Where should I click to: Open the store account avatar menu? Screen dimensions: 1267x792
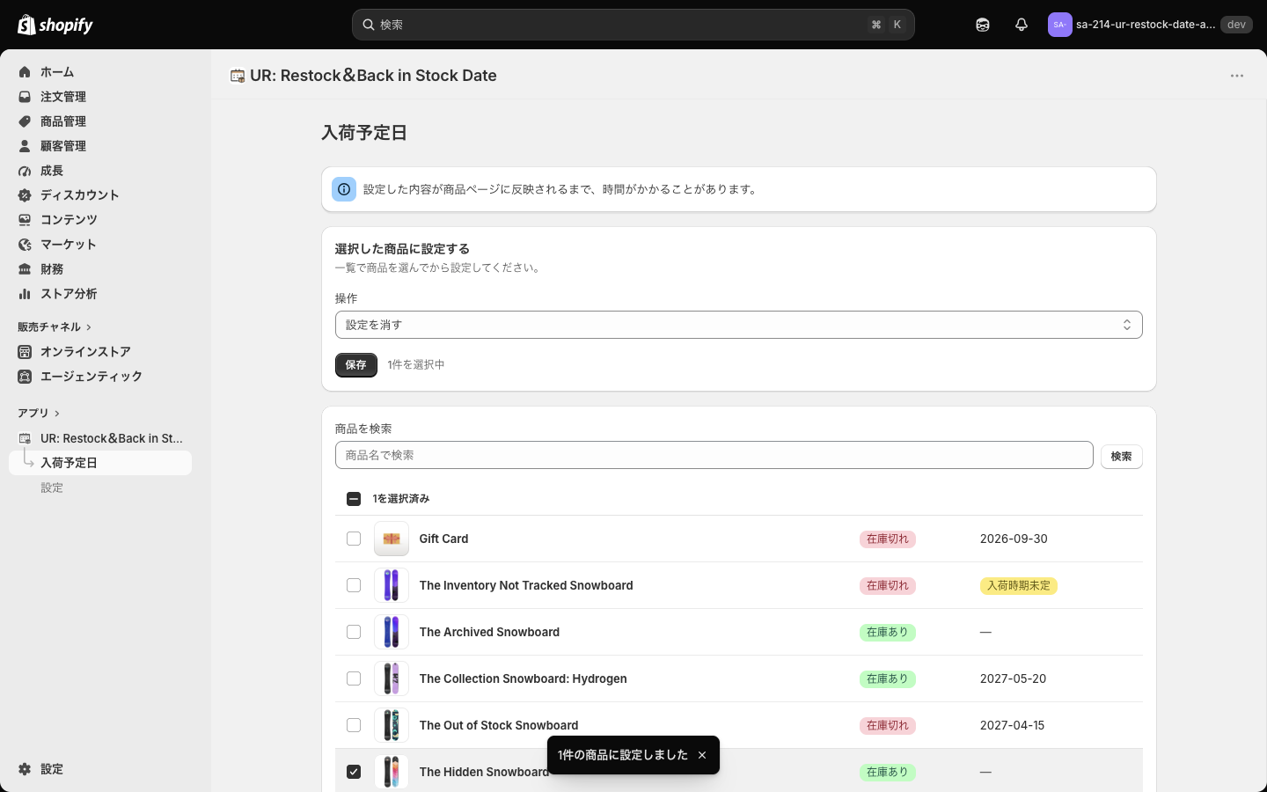[1059, 25]
